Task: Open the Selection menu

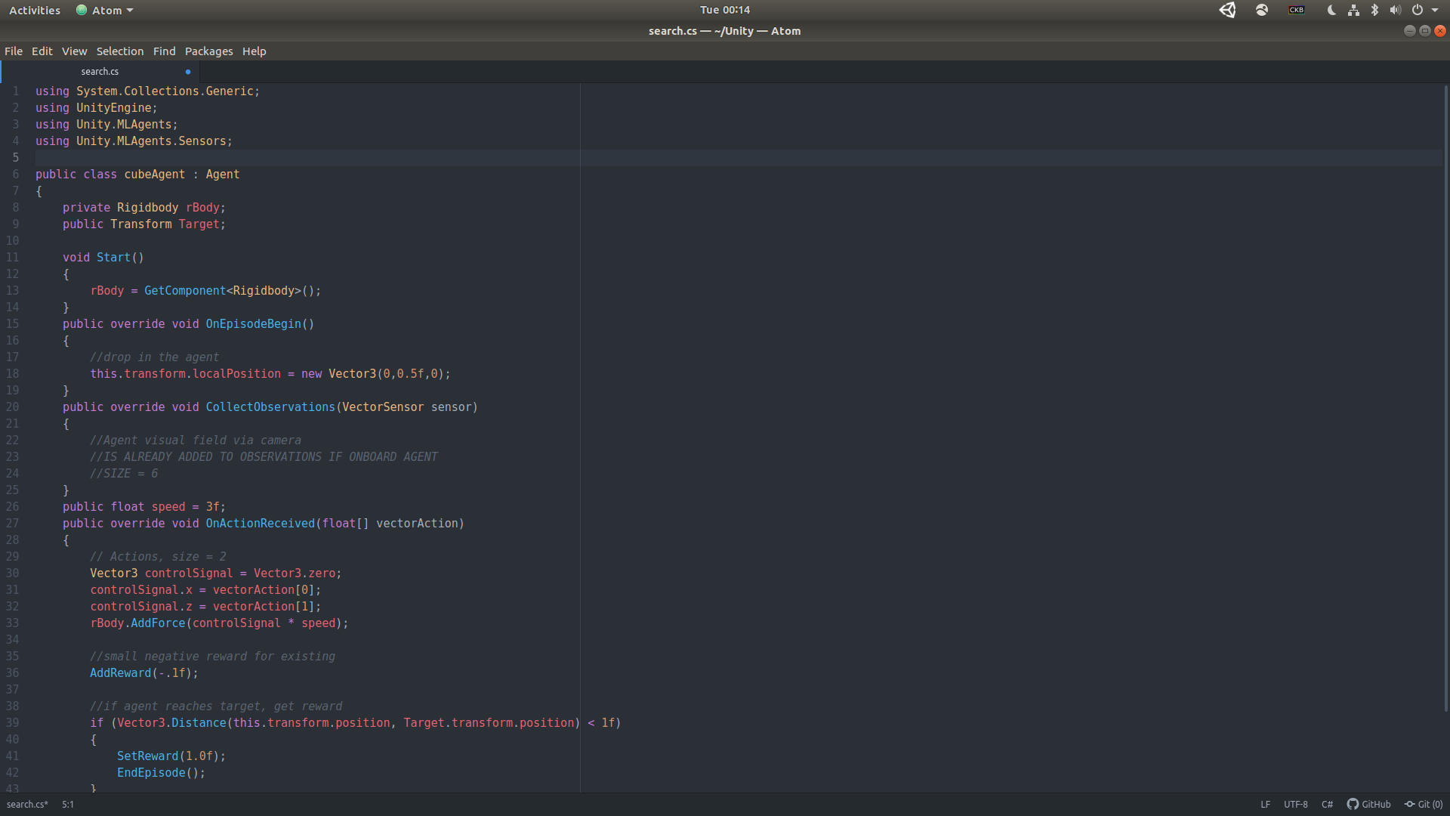Action: click(x=119, y=51)
